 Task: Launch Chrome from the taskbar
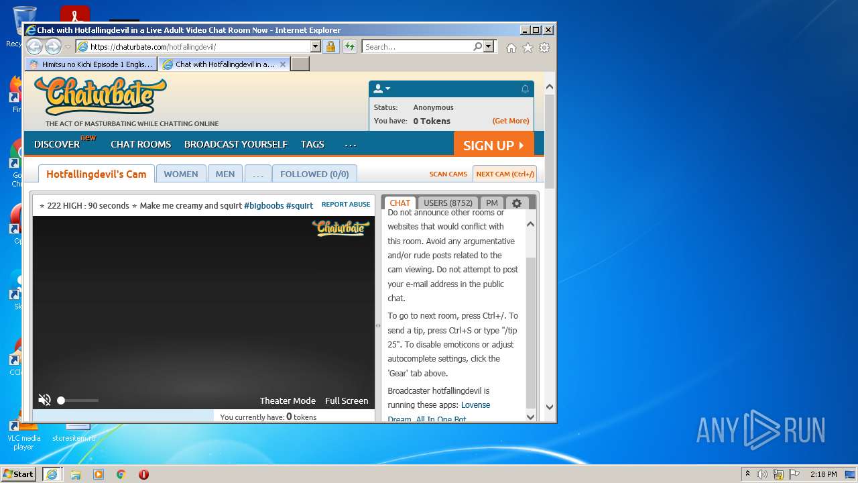pos(121,474)
